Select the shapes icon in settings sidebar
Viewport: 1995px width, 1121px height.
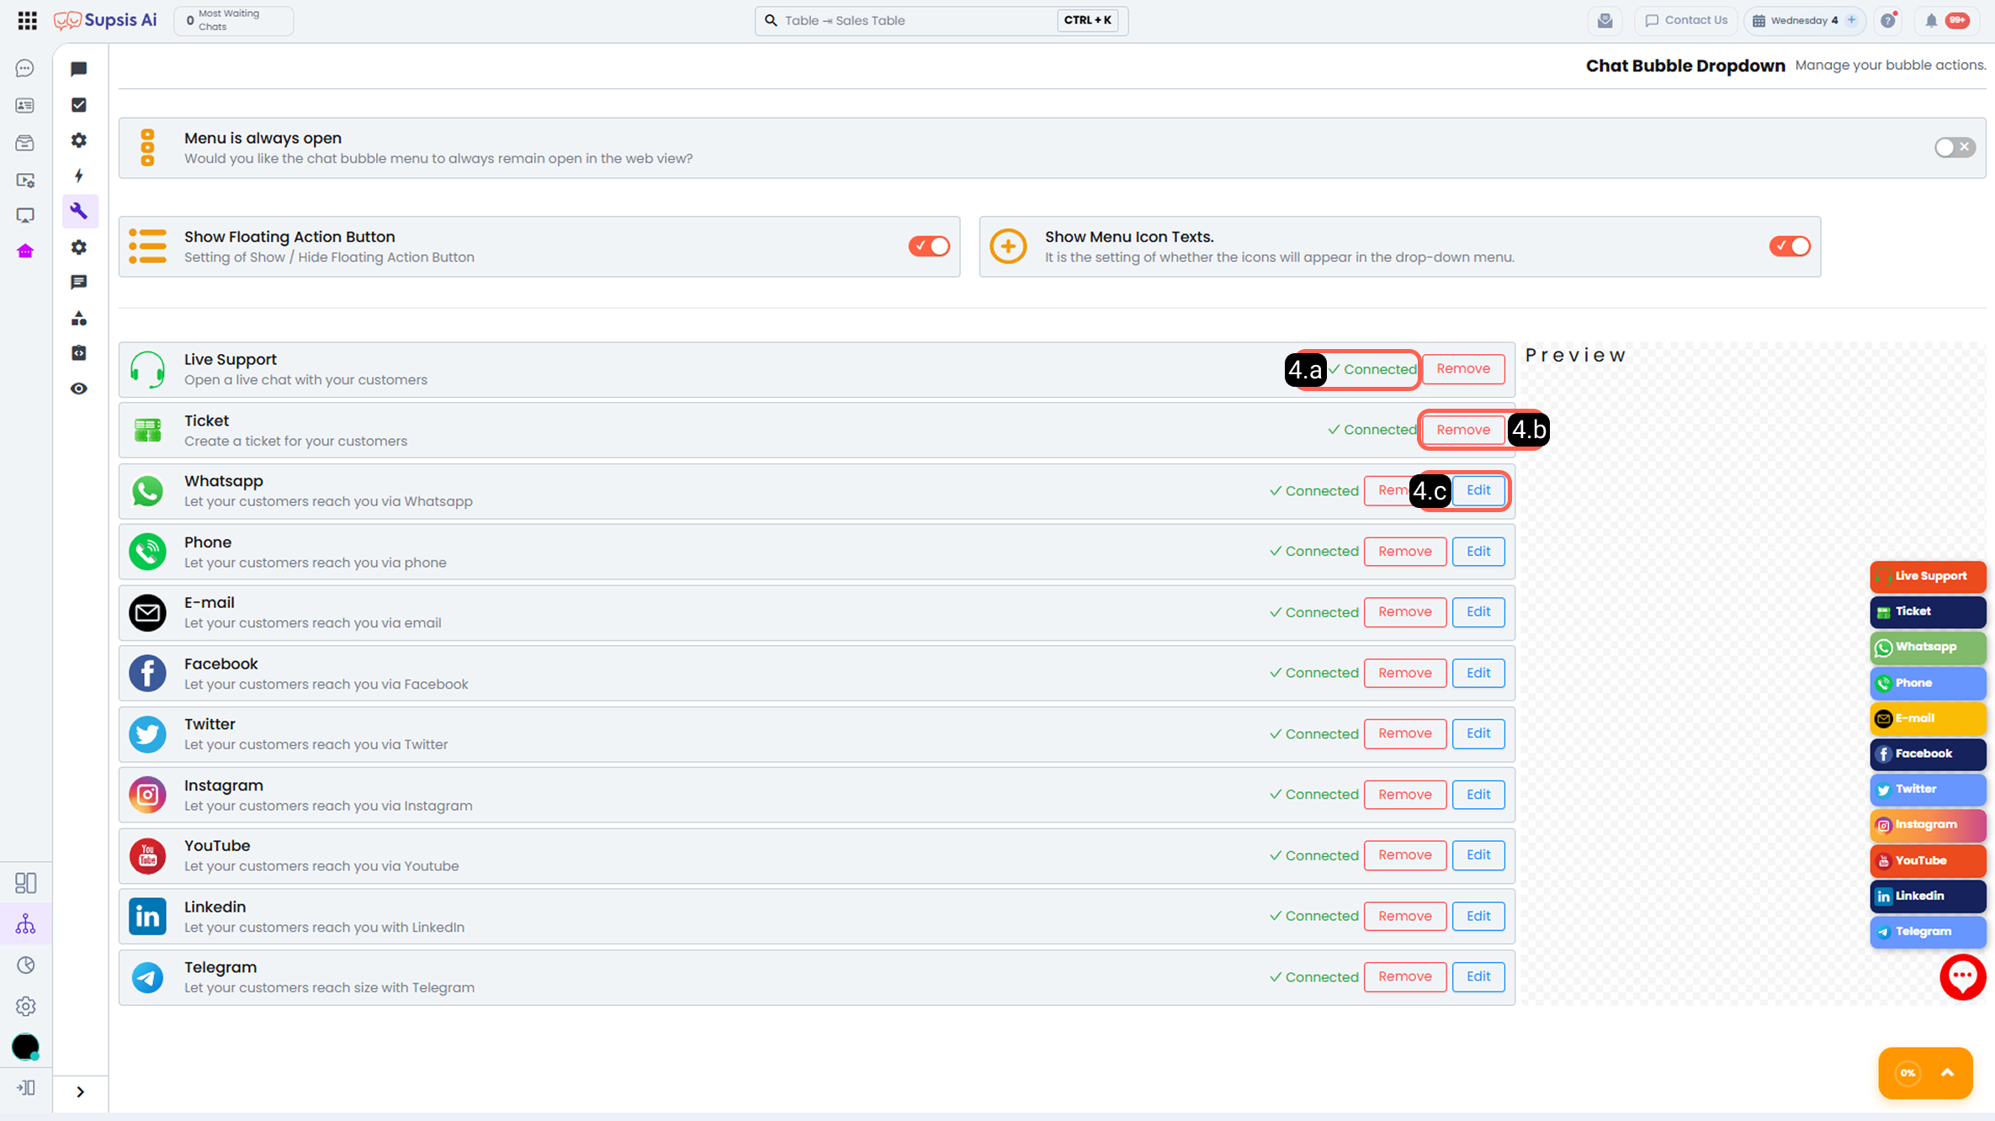pyautogui.click(x=79, y=318)
